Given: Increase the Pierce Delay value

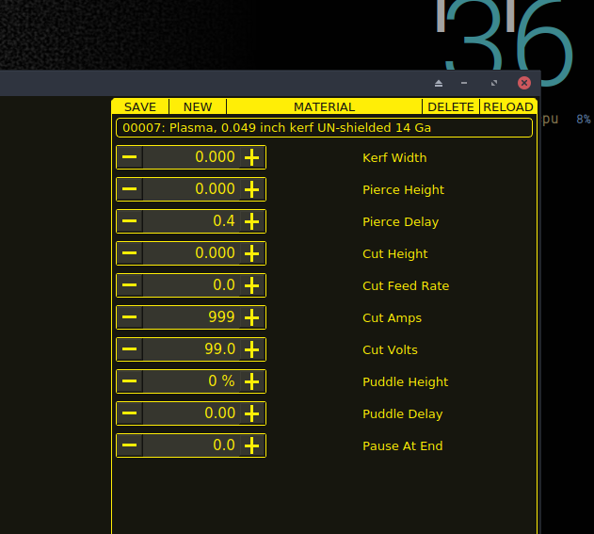Looking at the screenshot, I should (252, 221).
